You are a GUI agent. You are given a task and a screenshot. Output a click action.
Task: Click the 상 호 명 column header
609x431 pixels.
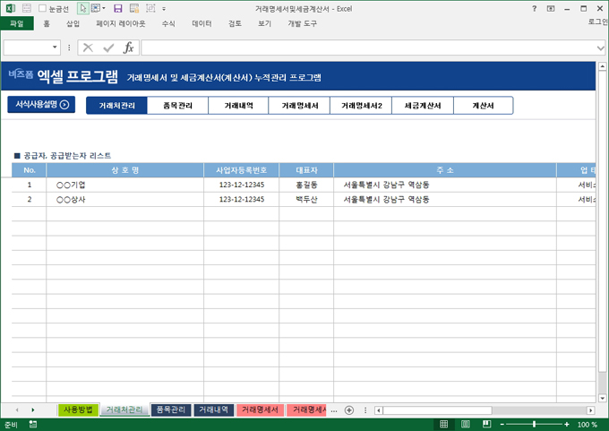click(x=125, y=170)
